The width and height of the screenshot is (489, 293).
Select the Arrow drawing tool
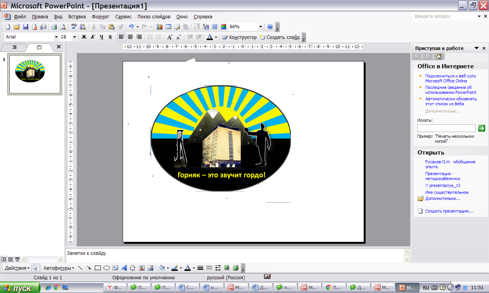[89, 268]
